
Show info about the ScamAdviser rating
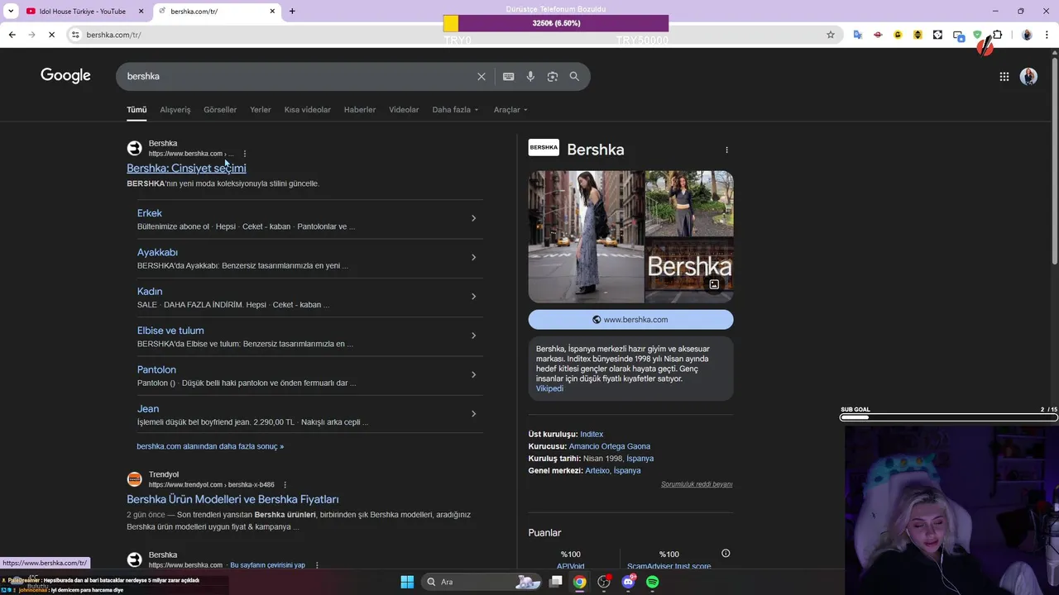726,554
